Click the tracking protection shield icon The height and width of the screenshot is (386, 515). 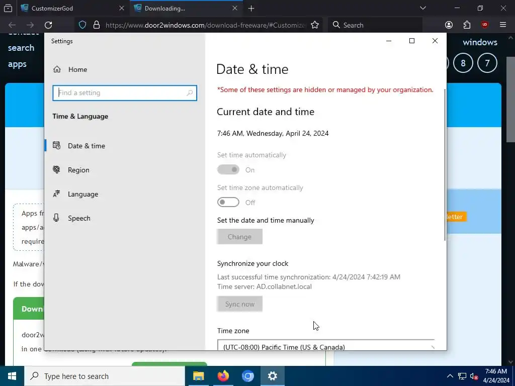82,25
